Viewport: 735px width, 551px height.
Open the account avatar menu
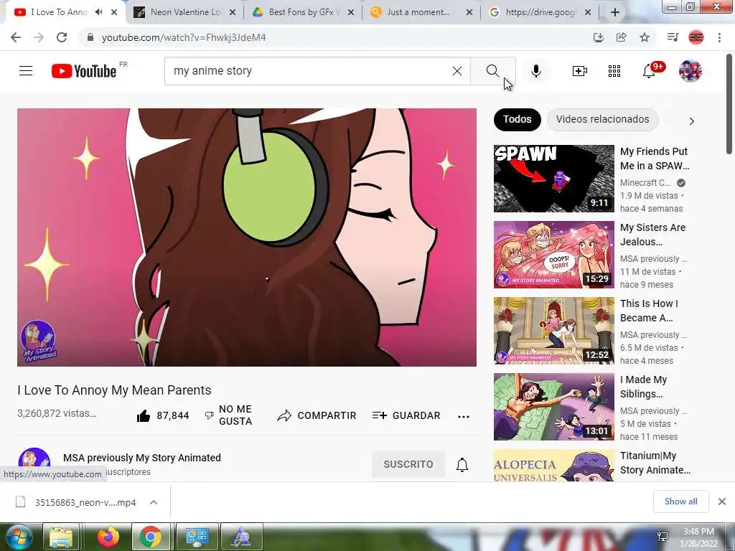pyautogui.click(x=690, y=71)
